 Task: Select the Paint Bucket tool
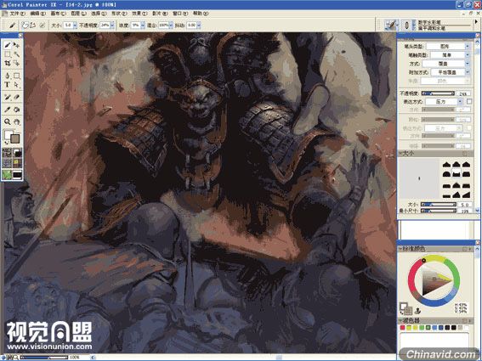[17, 110]
